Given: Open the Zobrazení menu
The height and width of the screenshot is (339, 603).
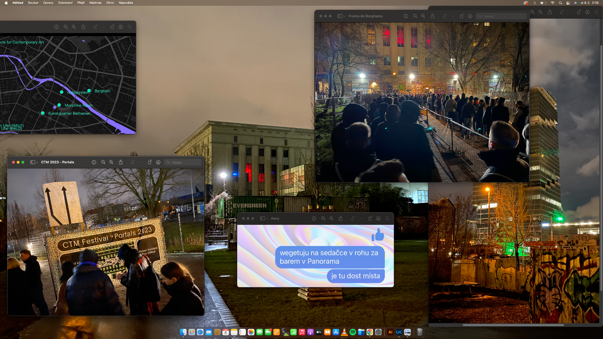Looking at the screenshot, I should [x=65, y=3].
